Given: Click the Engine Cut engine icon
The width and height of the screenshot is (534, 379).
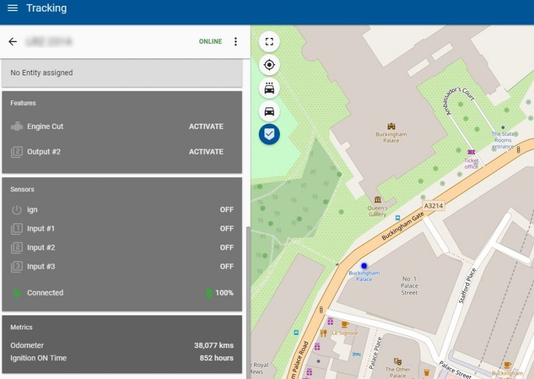Looking at the screenshot, I should pos(17,127).
